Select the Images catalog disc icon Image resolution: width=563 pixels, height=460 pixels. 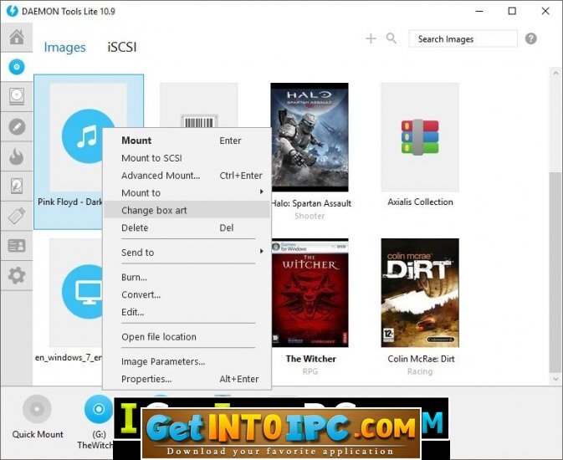(17, 67)
